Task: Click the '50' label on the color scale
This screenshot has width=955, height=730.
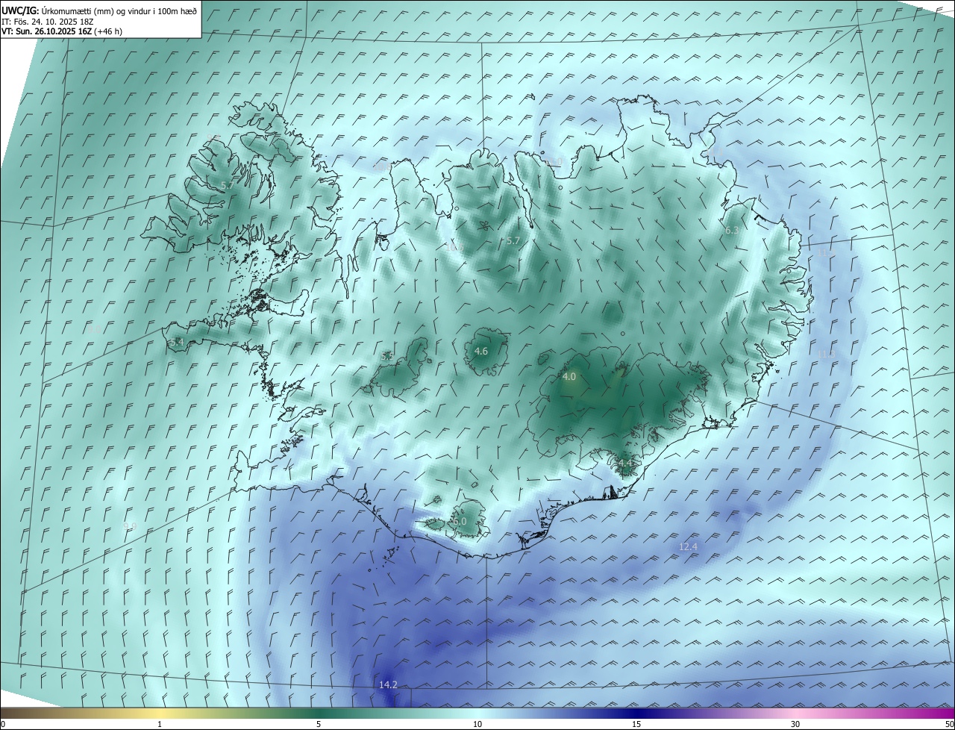Action: [949, 724]
